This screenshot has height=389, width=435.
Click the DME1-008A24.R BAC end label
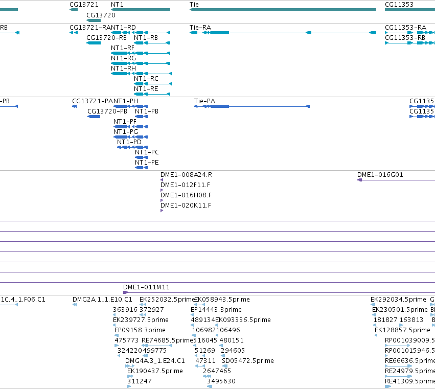point(186,175)
